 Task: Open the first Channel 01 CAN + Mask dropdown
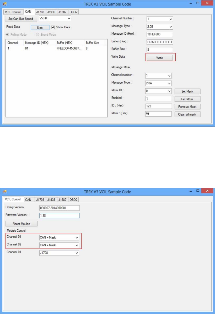pos(59,237)
